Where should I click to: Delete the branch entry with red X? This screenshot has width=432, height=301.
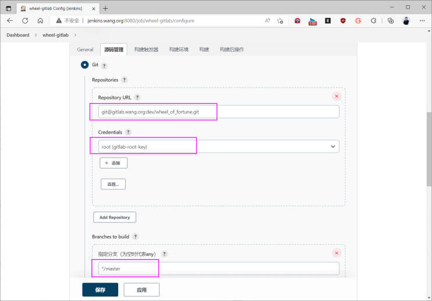[x=337, y=253]
